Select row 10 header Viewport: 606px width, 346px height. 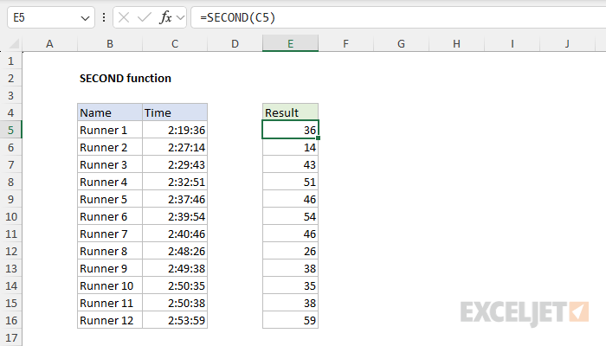[x=10, y=216]
